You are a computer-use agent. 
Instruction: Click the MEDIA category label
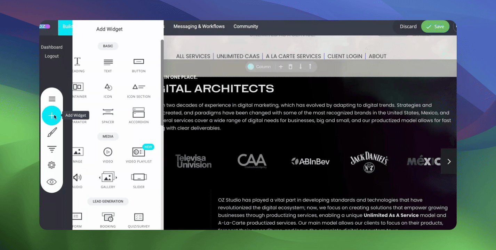click(x=108, y=136)
